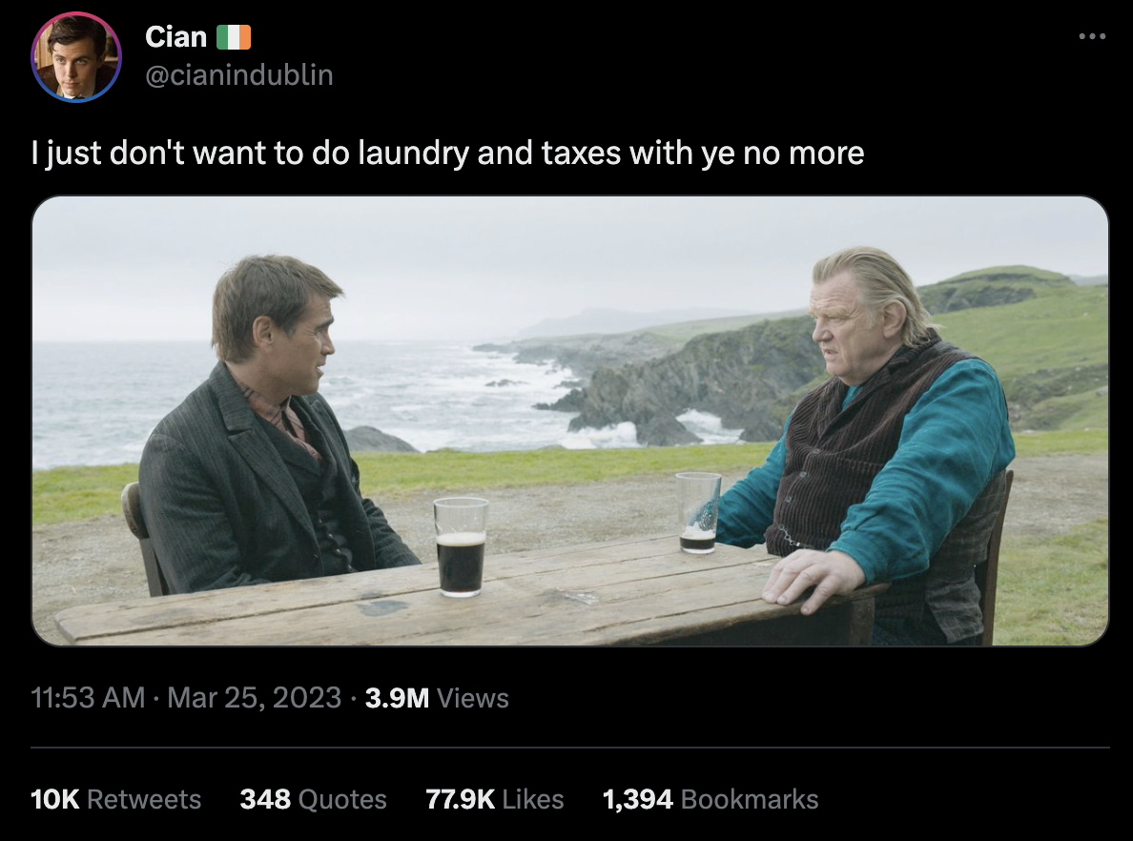Open the 1,394 Bookmarks count
Viewport: 1133px width, 841px height.
pyautogui.click(x=711, y=799)
